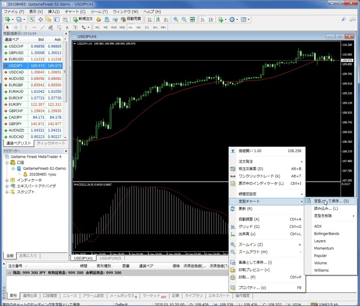Viewport: 360px width, 306px height.
Task: Switch to お気に入り navigator tab
Action: [x=28, y=256]
